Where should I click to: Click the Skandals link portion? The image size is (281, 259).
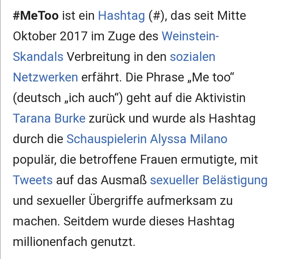[x=38, y=57]
